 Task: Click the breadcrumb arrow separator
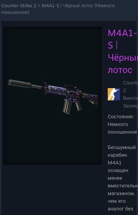39,6
